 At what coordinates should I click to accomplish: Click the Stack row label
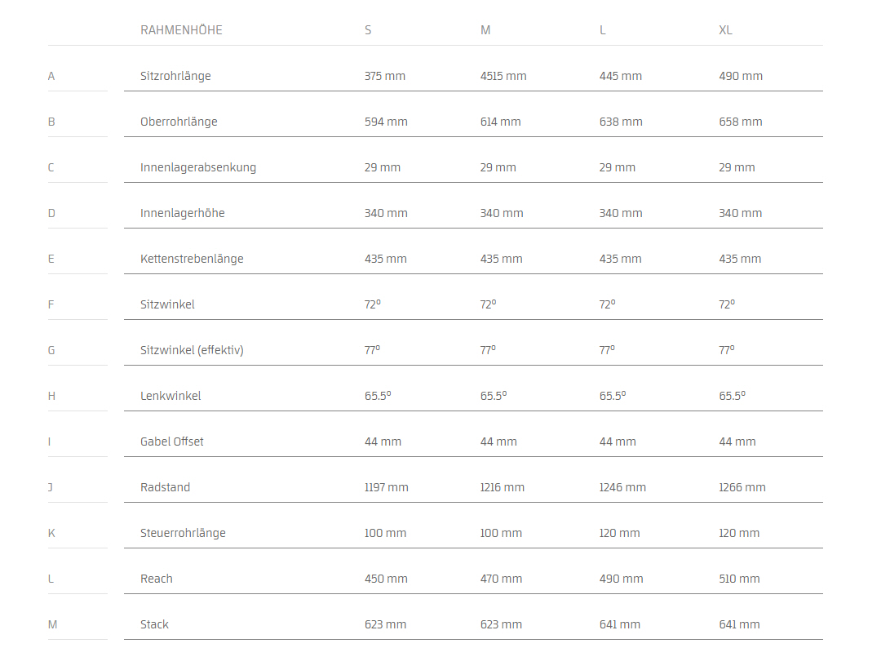coord(154,624)
